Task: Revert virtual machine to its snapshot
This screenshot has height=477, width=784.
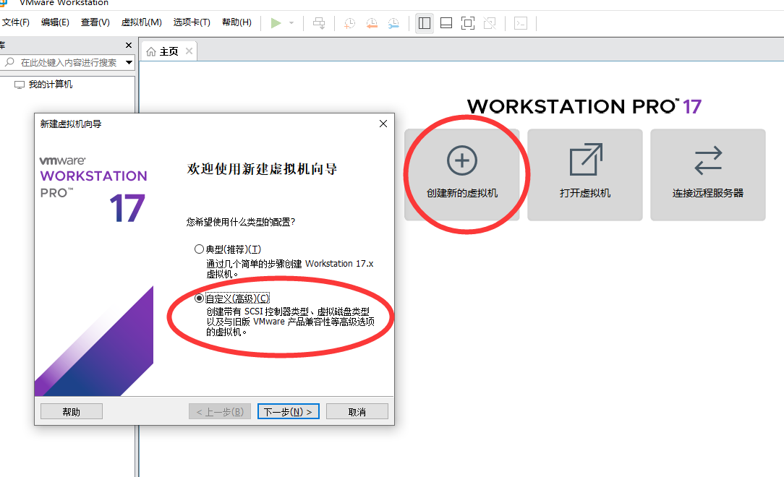Action: click(x=371, y=23)
